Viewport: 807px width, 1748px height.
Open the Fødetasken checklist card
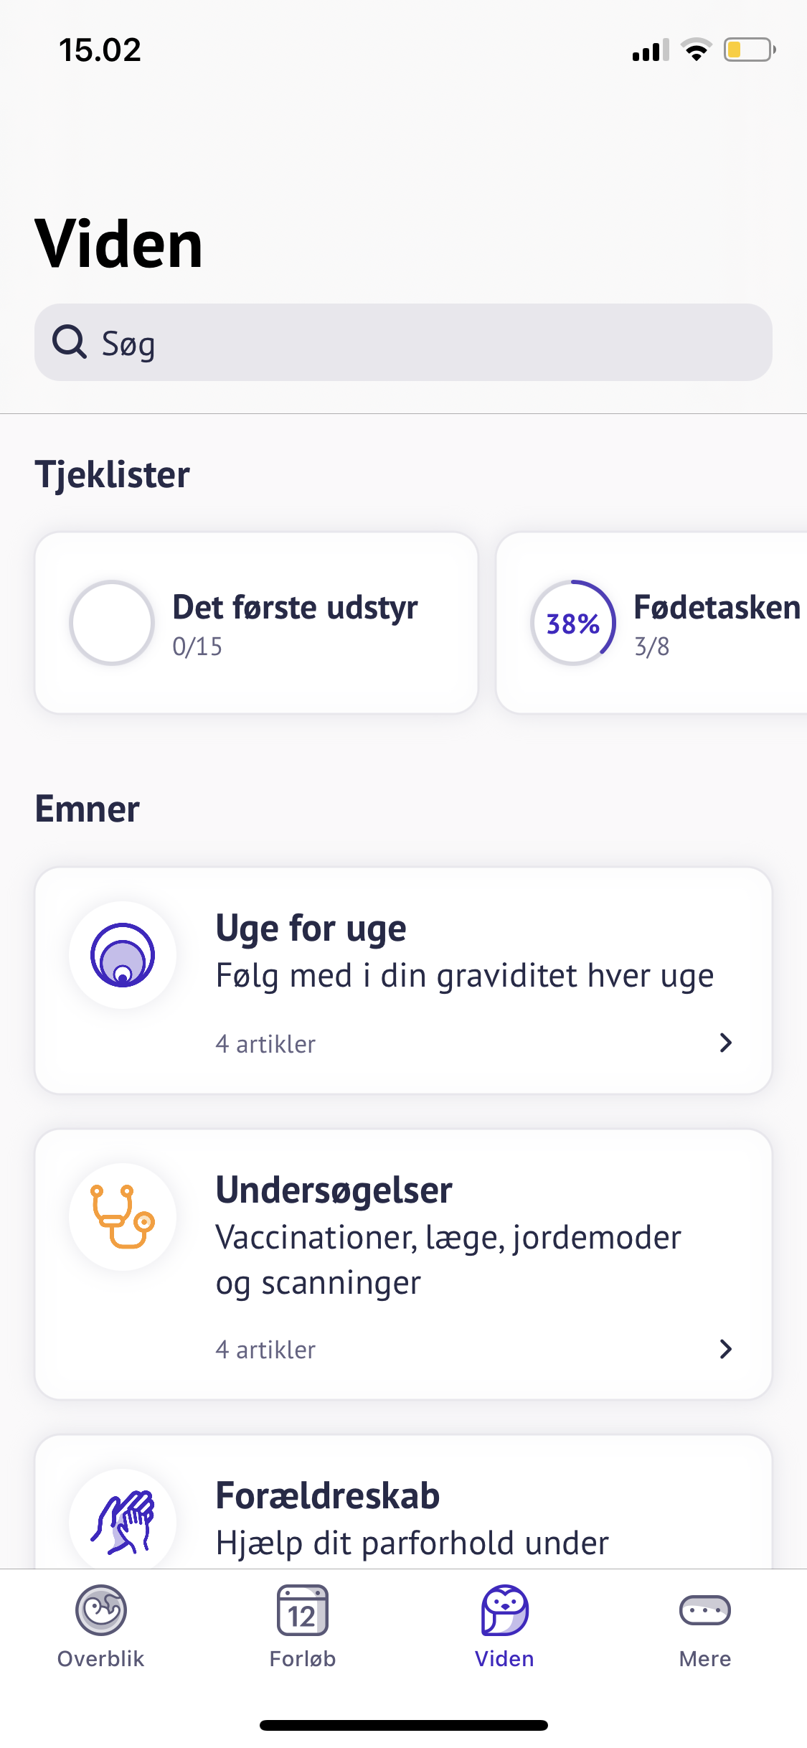(x=716, y=608)
